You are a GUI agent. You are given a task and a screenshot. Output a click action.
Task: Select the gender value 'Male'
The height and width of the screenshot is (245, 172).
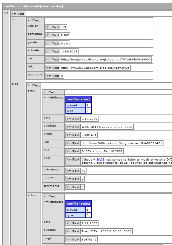65,44
